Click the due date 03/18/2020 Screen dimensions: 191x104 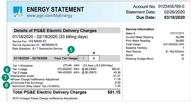click(x=174, y=17)
